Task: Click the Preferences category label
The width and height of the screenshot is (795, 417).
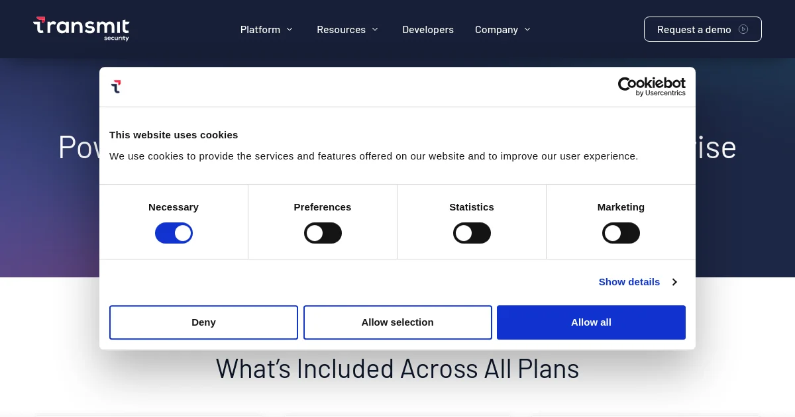Action: click(323, 207)
